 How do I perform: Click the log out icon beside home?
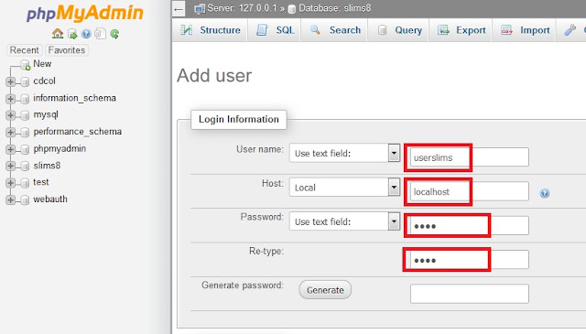tap(72, 35)
